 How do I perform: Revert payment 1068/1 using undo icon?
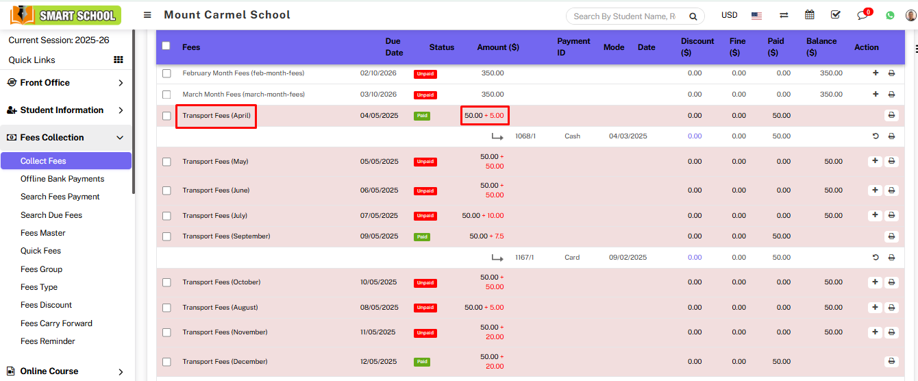[x=875, y=136]
